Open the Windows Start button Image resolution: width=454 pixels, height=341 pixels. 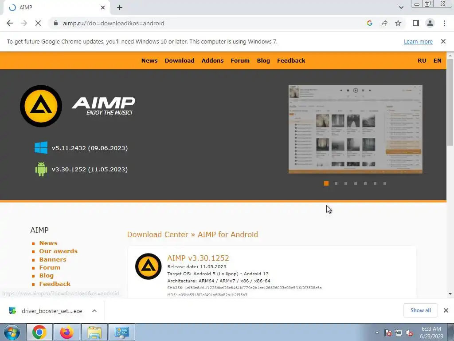point(11,332)
